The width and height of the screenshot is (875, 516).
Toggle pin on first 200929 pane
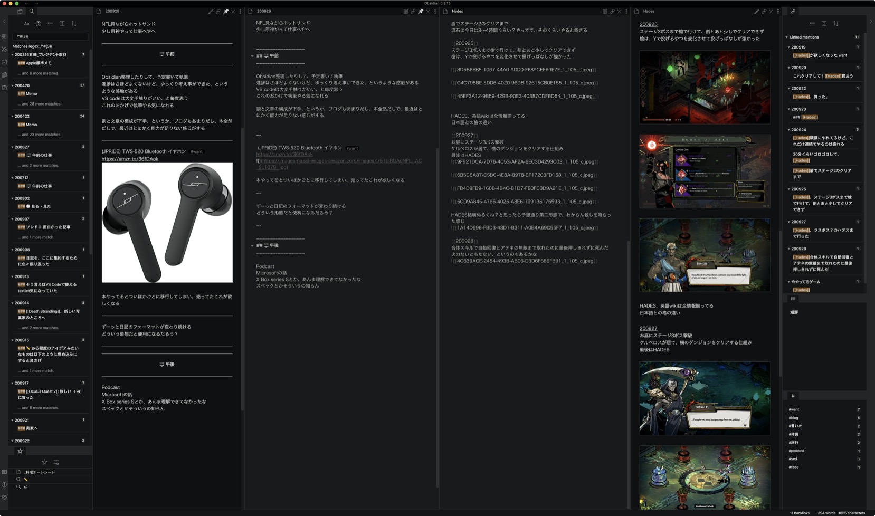[x=226, y=11]
